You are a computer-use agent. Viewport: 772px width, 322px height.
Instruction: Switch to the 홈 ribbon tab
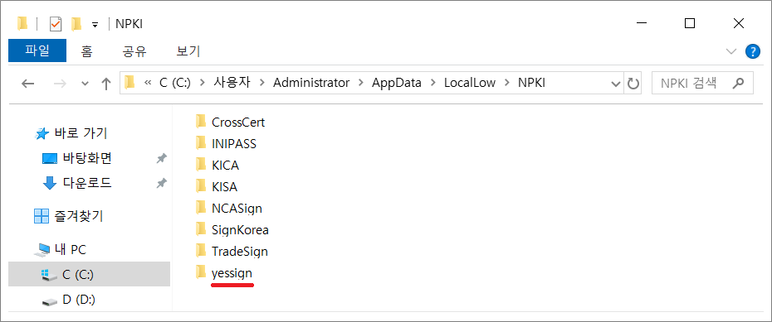tap(86, 51)
